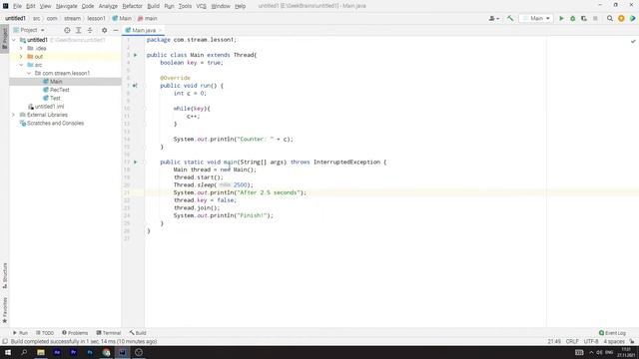
Task: Toggle the Structure side tool window
Action: pyautogui.click(x=4, y=275)
